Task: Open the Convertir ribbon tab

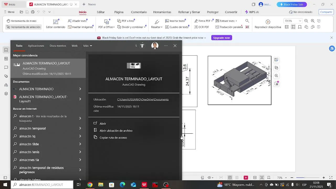Action: click(x=231, y=12)
